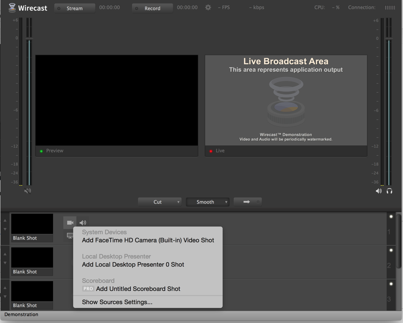This screenshot has width=403, height=323.
Task: Click the audio speaker source icon in layer 1
Action: (83, 223)
